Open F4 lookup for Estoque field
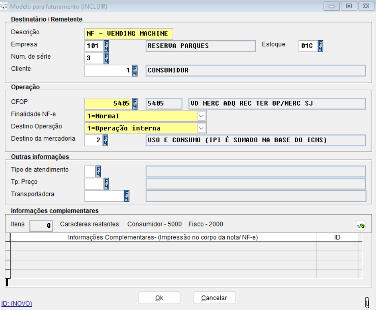The image size is (376, 310). [x=321, y=45]
